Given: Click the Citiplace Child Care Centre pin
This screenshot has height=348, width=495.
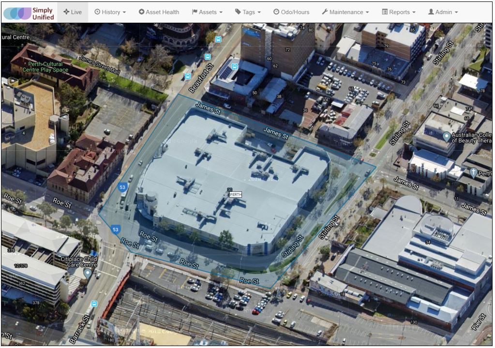Looking at the screenshot, I should click(88, 274).
